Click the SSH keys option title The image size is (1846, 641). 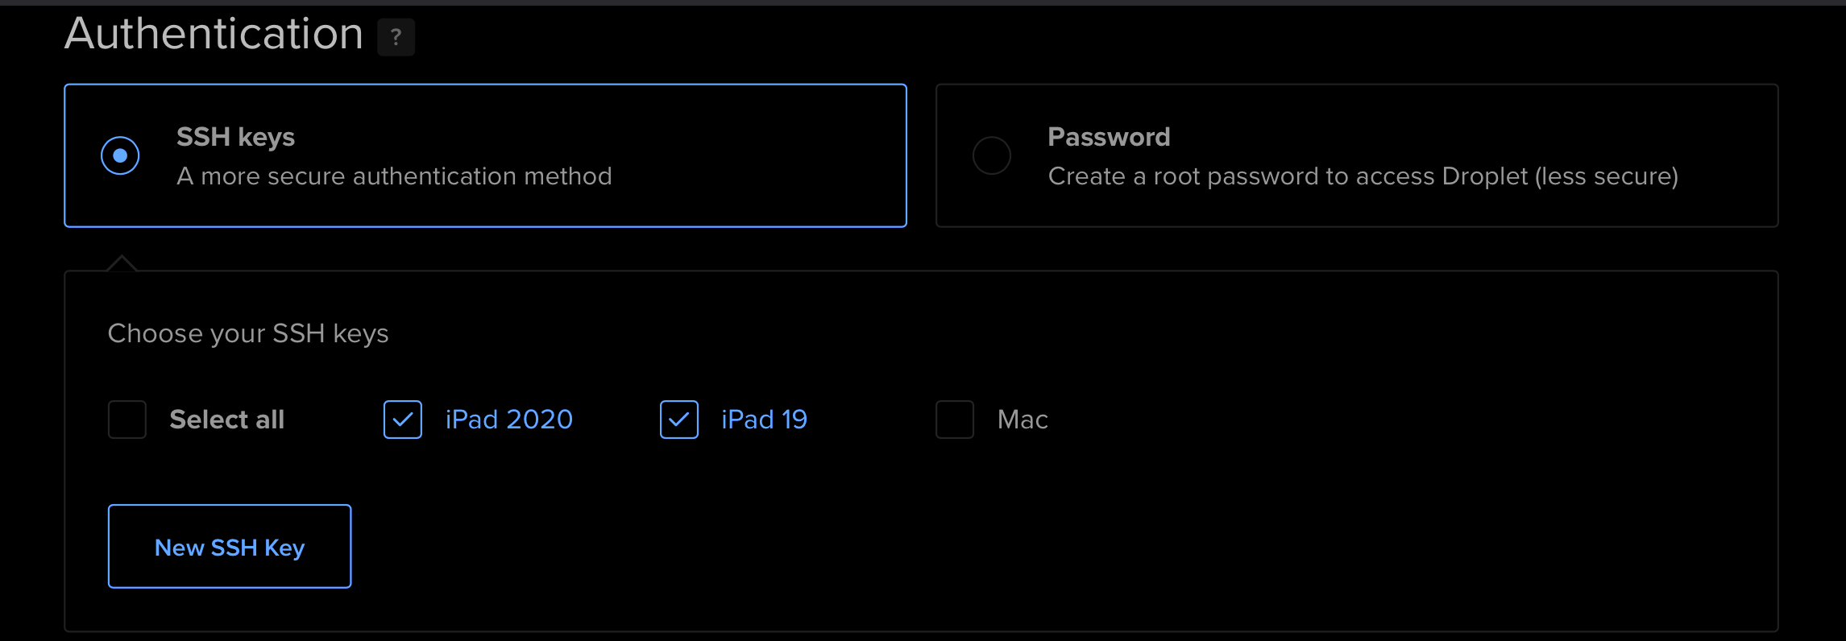coord(235,137)
